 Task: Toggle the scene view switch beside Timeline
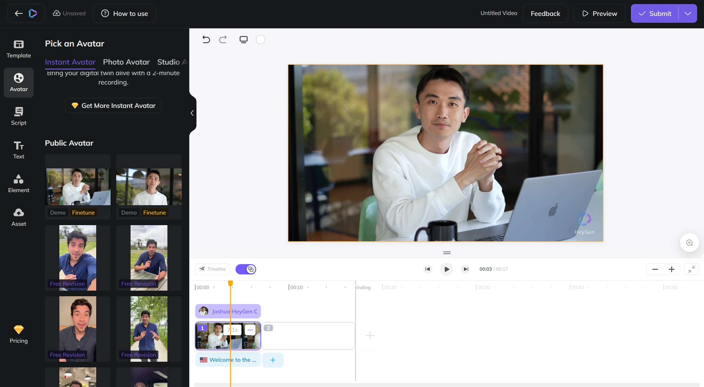click(246, 269)
